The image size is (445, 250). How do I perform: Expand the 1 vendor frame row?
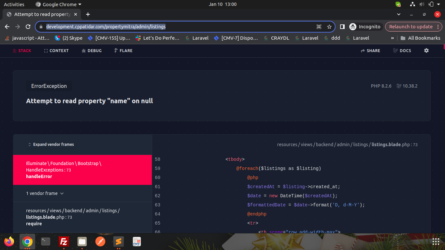45,193
